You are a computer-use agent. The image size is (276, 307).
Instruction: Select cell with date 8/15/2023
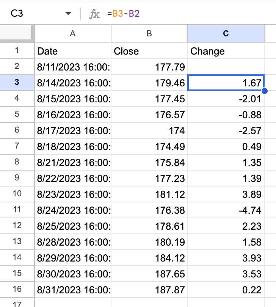coord(73,99)
